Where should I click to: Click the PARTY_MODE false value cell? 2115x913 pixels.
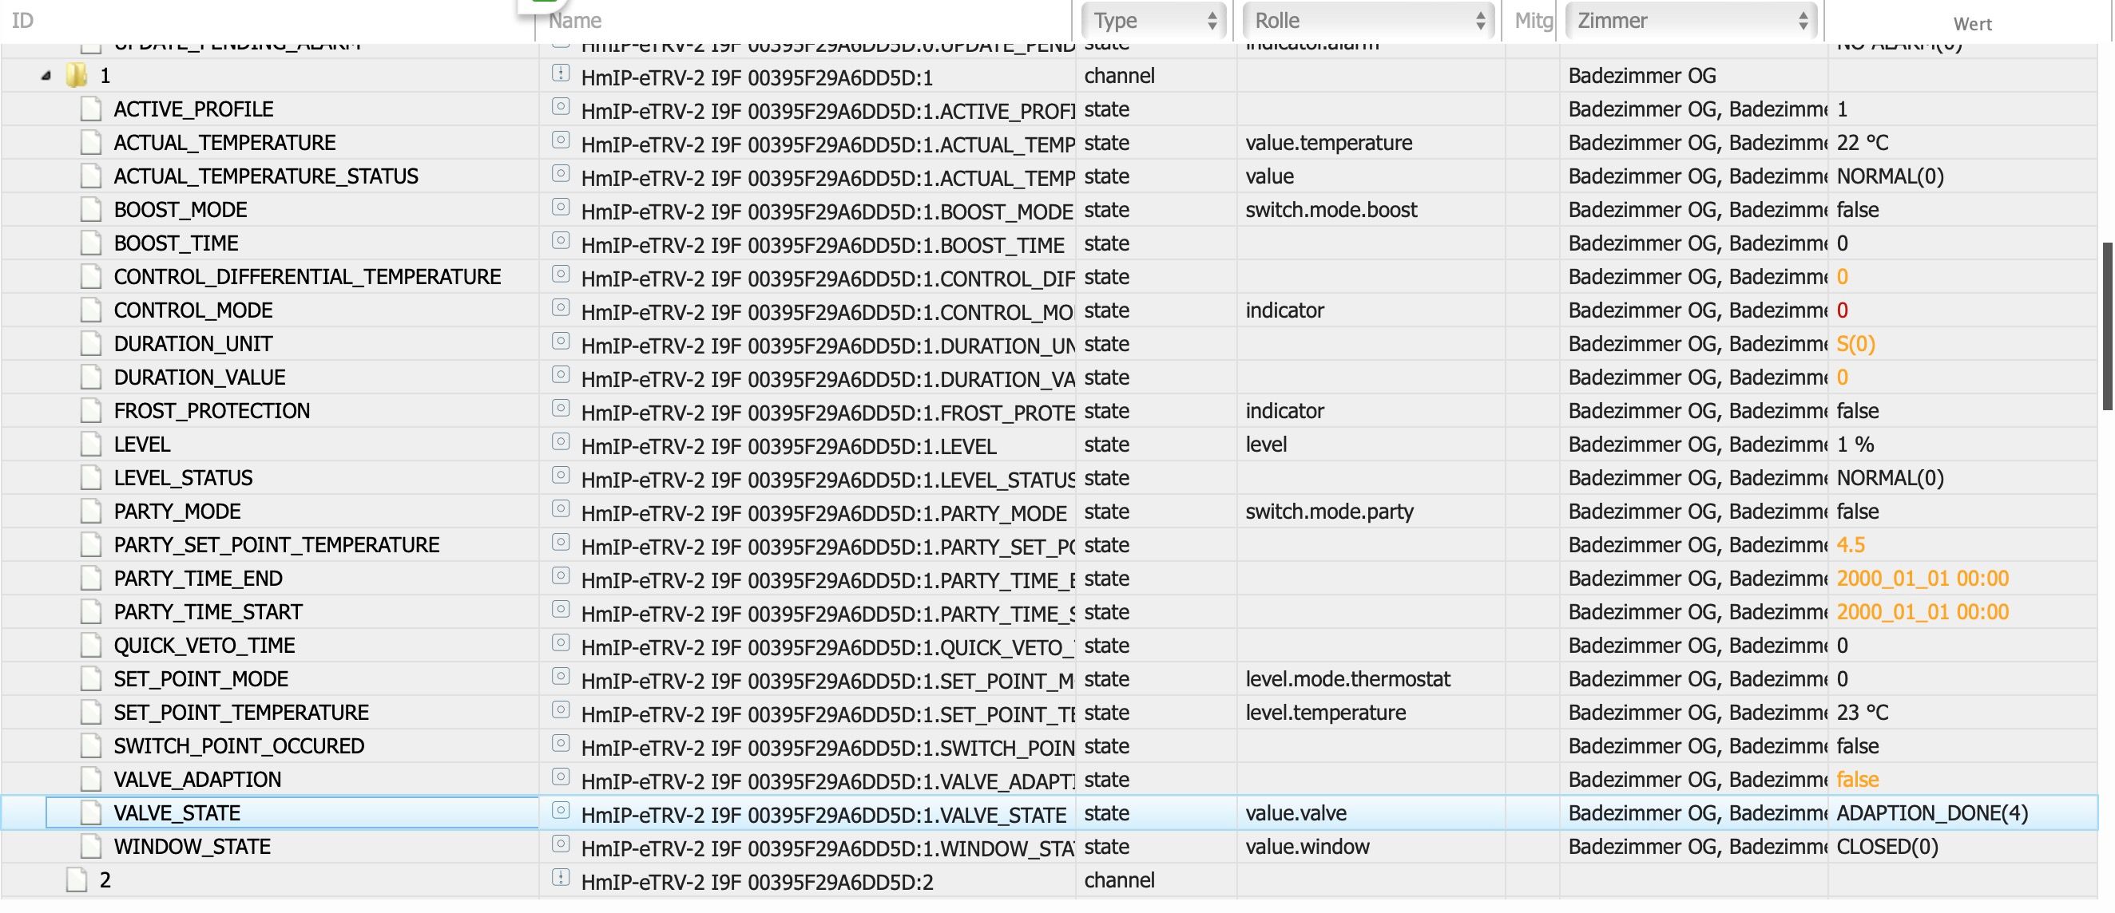coord(1857,512)
